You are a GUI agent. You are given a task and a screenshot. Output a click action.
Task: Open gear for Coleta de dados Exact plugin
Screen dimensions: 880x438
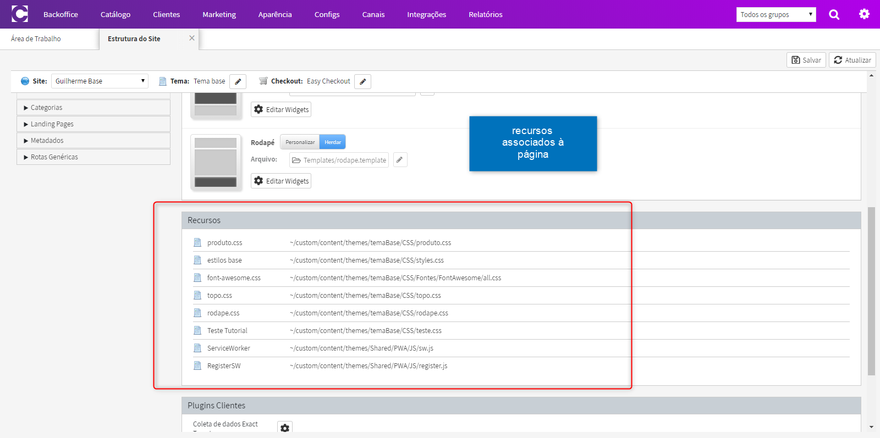coord(285,427)
